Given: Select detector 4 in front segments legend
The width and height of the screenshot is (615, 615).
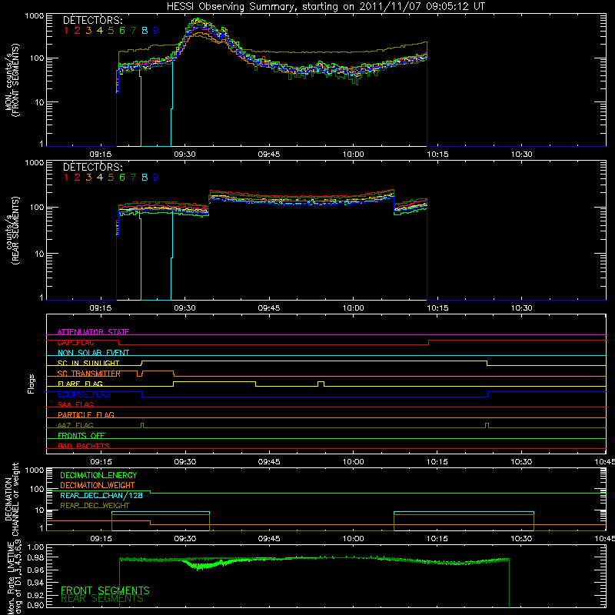Looking at the screenshot, I should coord(100,31).
